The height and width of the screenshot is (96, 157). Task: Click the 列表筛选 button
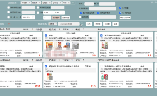(x=66, y=18)
